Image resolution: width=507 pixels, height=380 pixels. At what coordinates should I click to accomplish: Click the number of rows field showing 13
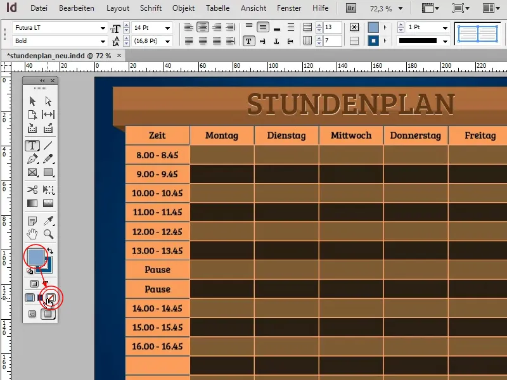[x=332, y=27]
